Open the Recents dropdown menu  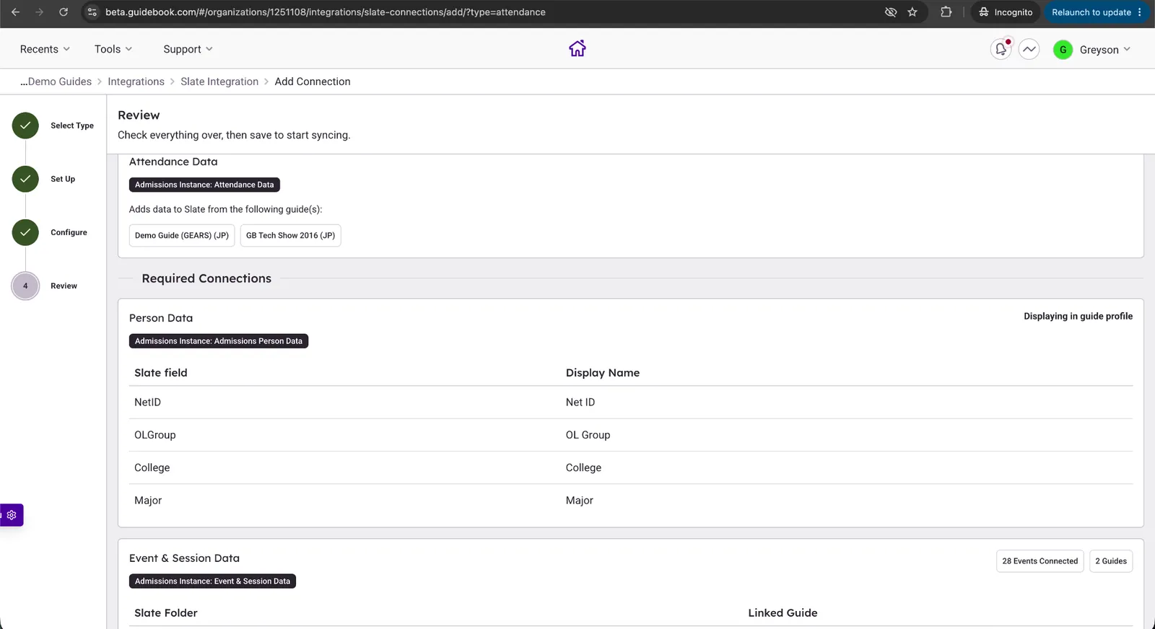pos(45,49)
